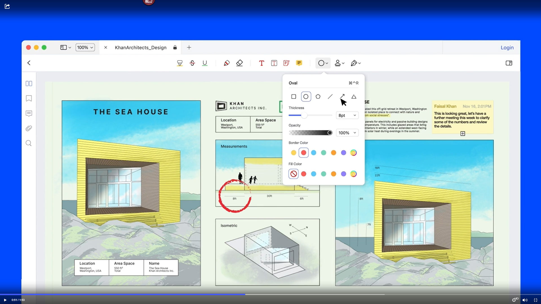541x304 pixels.
Task: Mute the video volume speaker
Action: 525,300
